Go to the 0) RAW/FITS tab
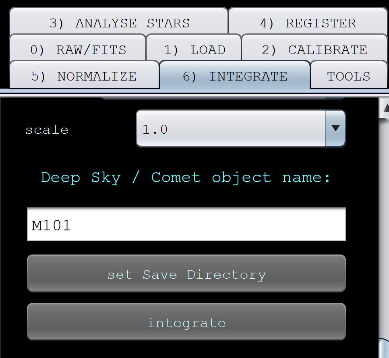This screenshot has height=358, width=389. 78,50
